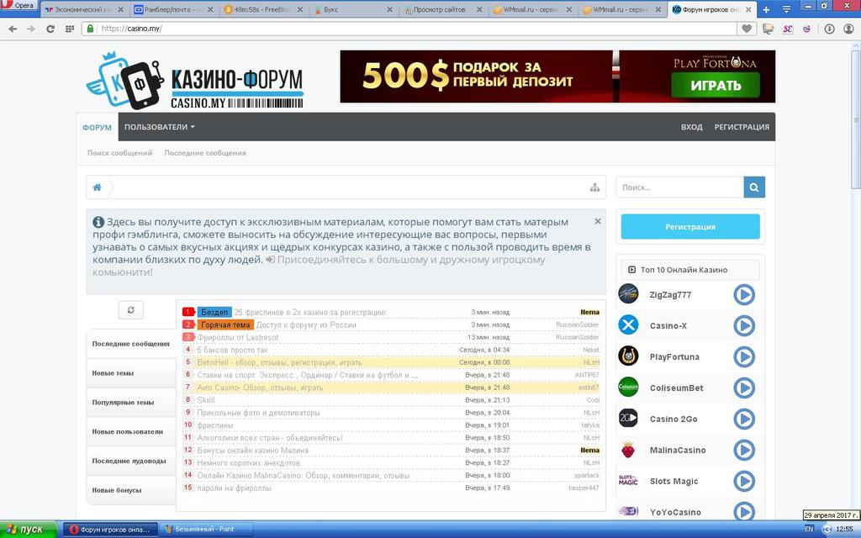Click the forum search input field

point(679,187)
